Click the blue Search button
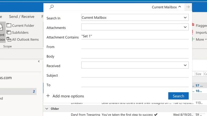Image resolution: width=207 pixels, height=116 pixels. click(178, 96)
